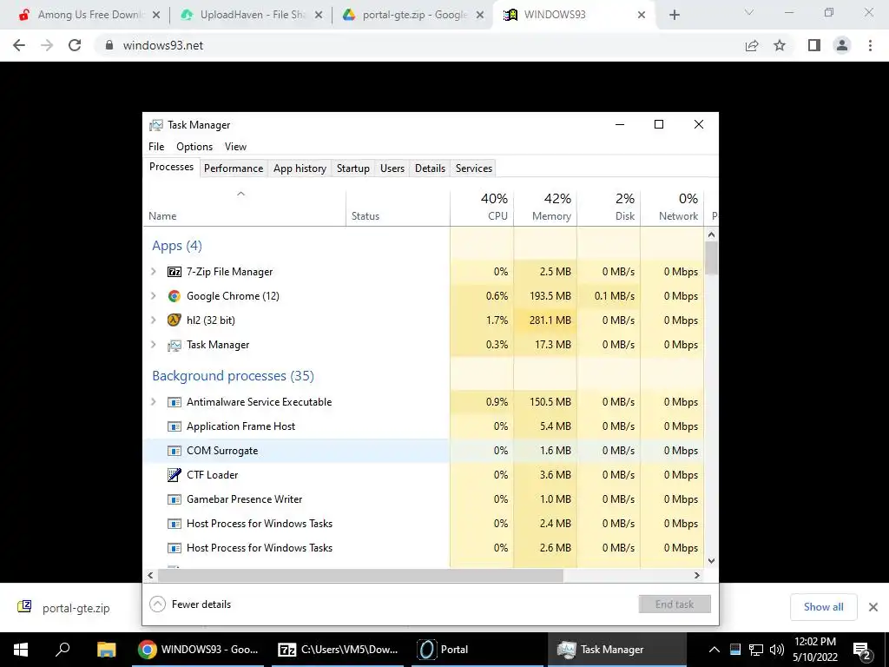Screen dimensions: 889x667
Task: Sort processes by the Network column
Action: pos(673,208)
